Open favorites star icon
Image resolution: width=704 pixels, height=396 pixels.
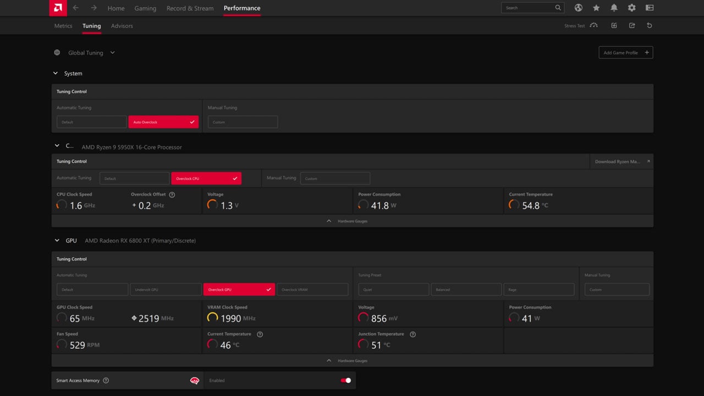(596, 8)
